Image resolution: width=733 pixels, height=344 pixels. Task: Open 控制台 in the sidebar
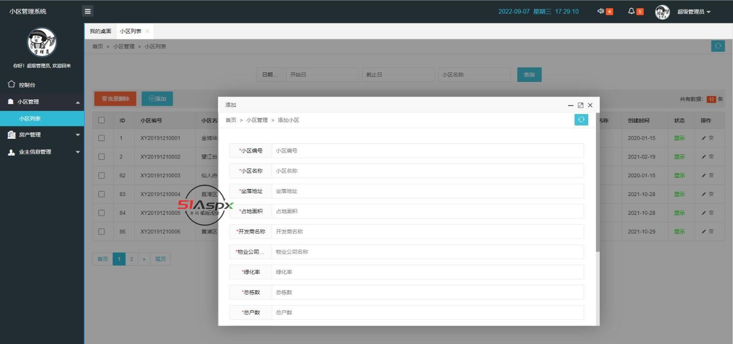pyautogui.click(x=42, y=85)
